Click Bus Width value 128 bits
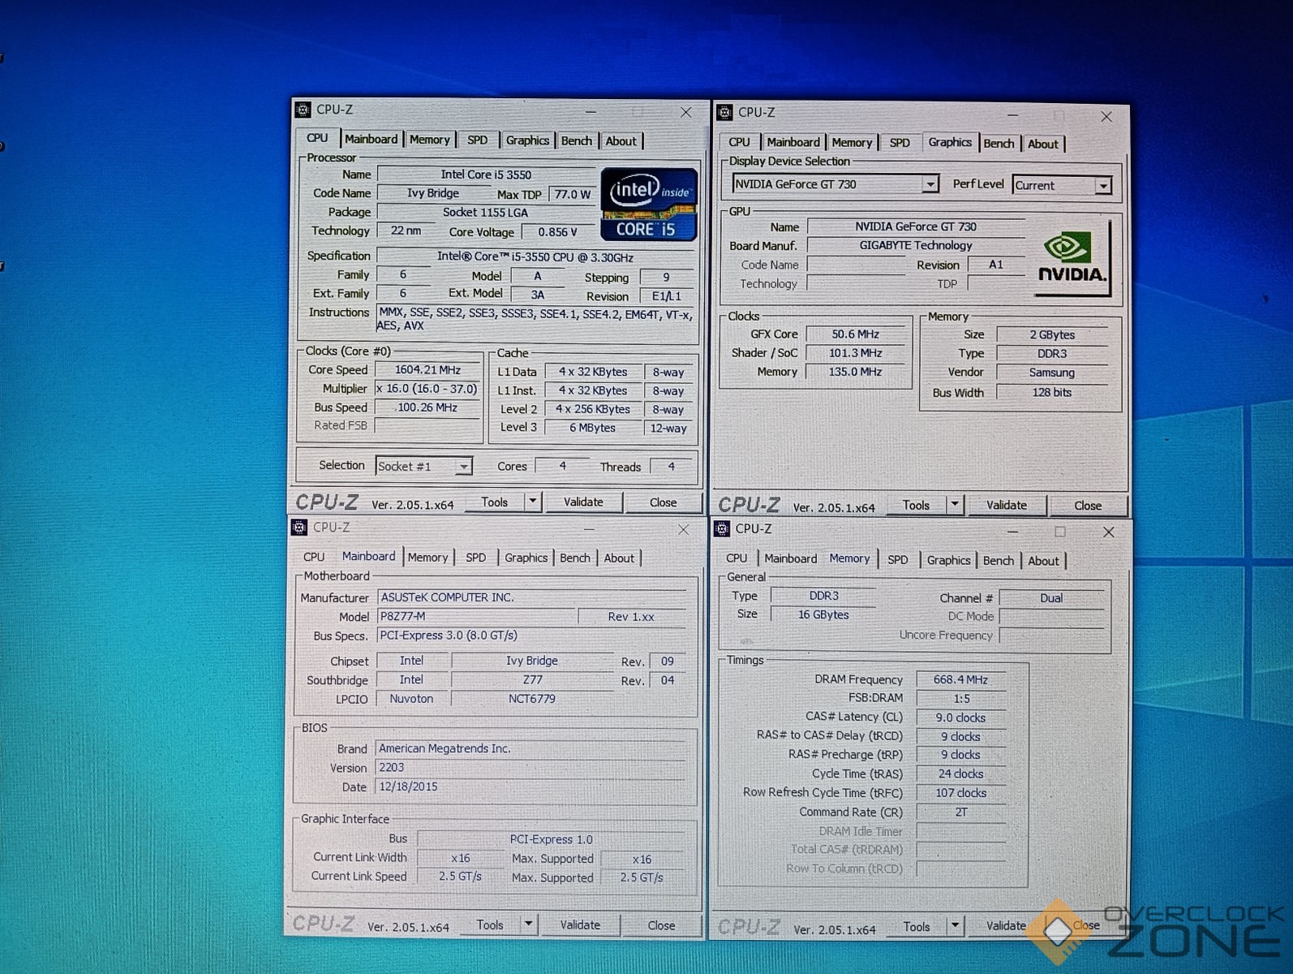This screenshot has height=974, width=1293. (x=1052, y=392)
